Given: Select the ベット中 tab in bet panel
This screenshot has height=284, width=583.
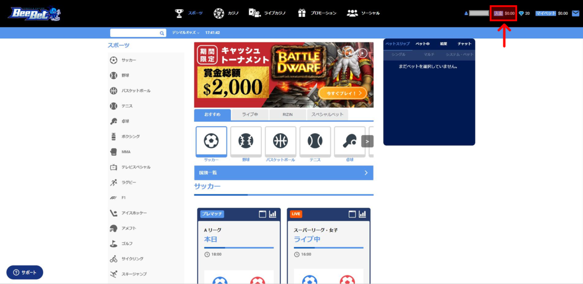Looking at the screenshot, I should click(423, 44).
